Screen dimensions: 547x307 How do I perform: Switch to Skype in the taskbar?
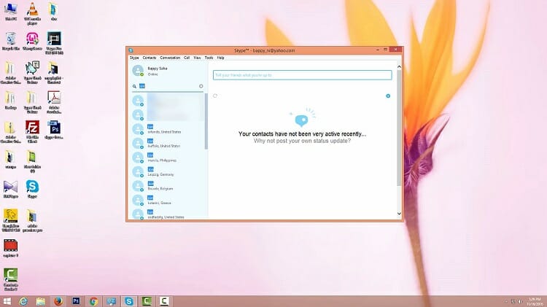[128, 301]
